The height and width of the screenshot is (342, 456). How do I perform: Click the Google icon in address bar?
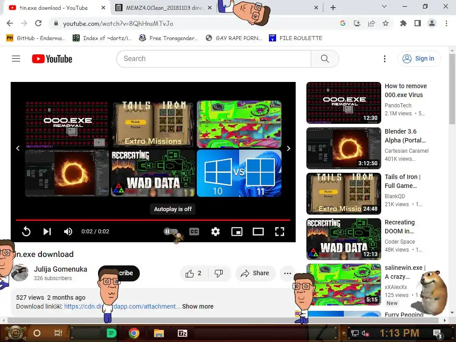pyautogui.click(x=343, y=23)
